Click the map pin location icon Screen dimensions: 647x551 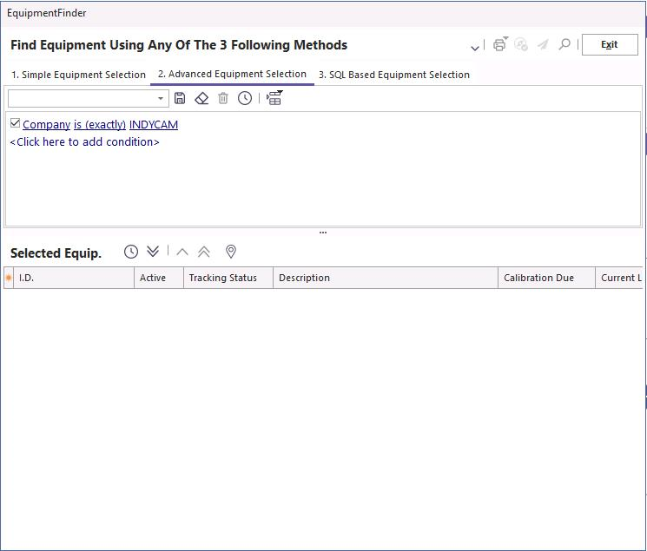[x=231, y=252]
